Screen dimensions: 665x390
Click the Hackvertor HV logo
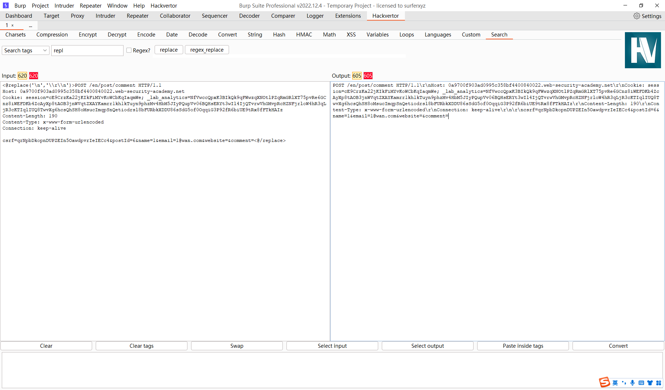coord(643,50)
